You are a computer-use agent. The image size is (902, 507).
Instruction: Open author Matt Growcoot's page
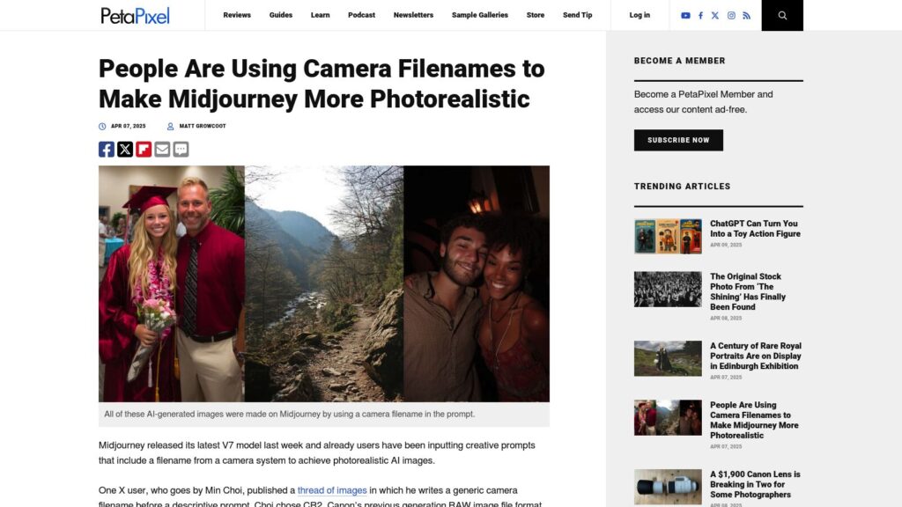click(203, 126)
